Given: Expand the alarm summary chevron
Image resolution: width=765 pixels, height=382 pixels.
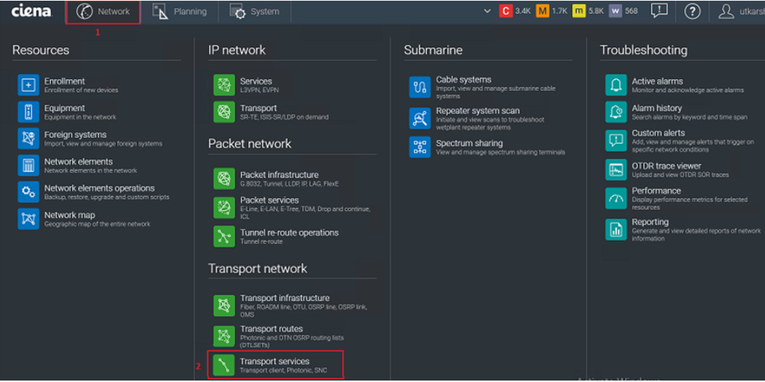Looking at the screenshot, I should pos(487,11).
